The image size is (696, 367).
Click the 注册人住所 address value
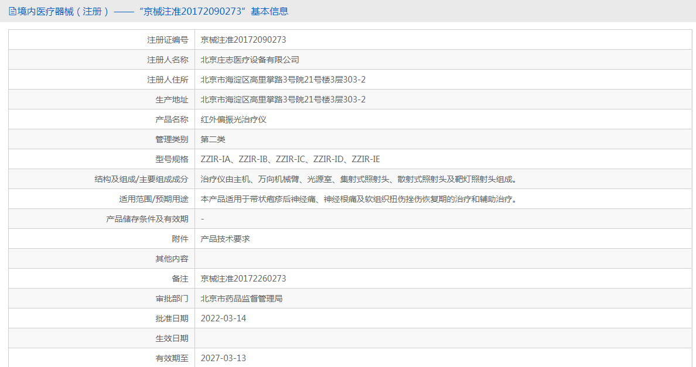point(282,79)
